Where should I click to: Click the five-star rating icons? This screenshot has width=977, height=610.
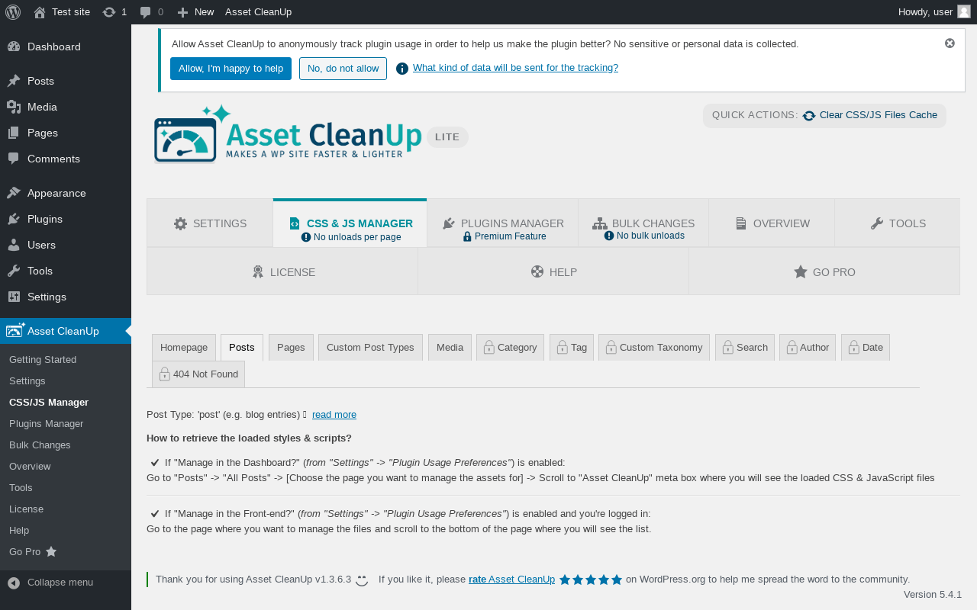(x=591, y=579)
